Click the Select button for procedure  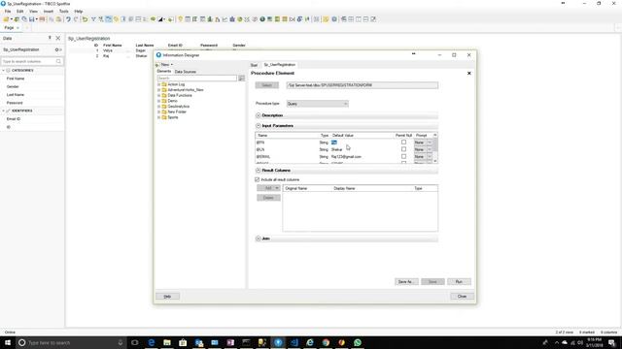coord(267,85)
